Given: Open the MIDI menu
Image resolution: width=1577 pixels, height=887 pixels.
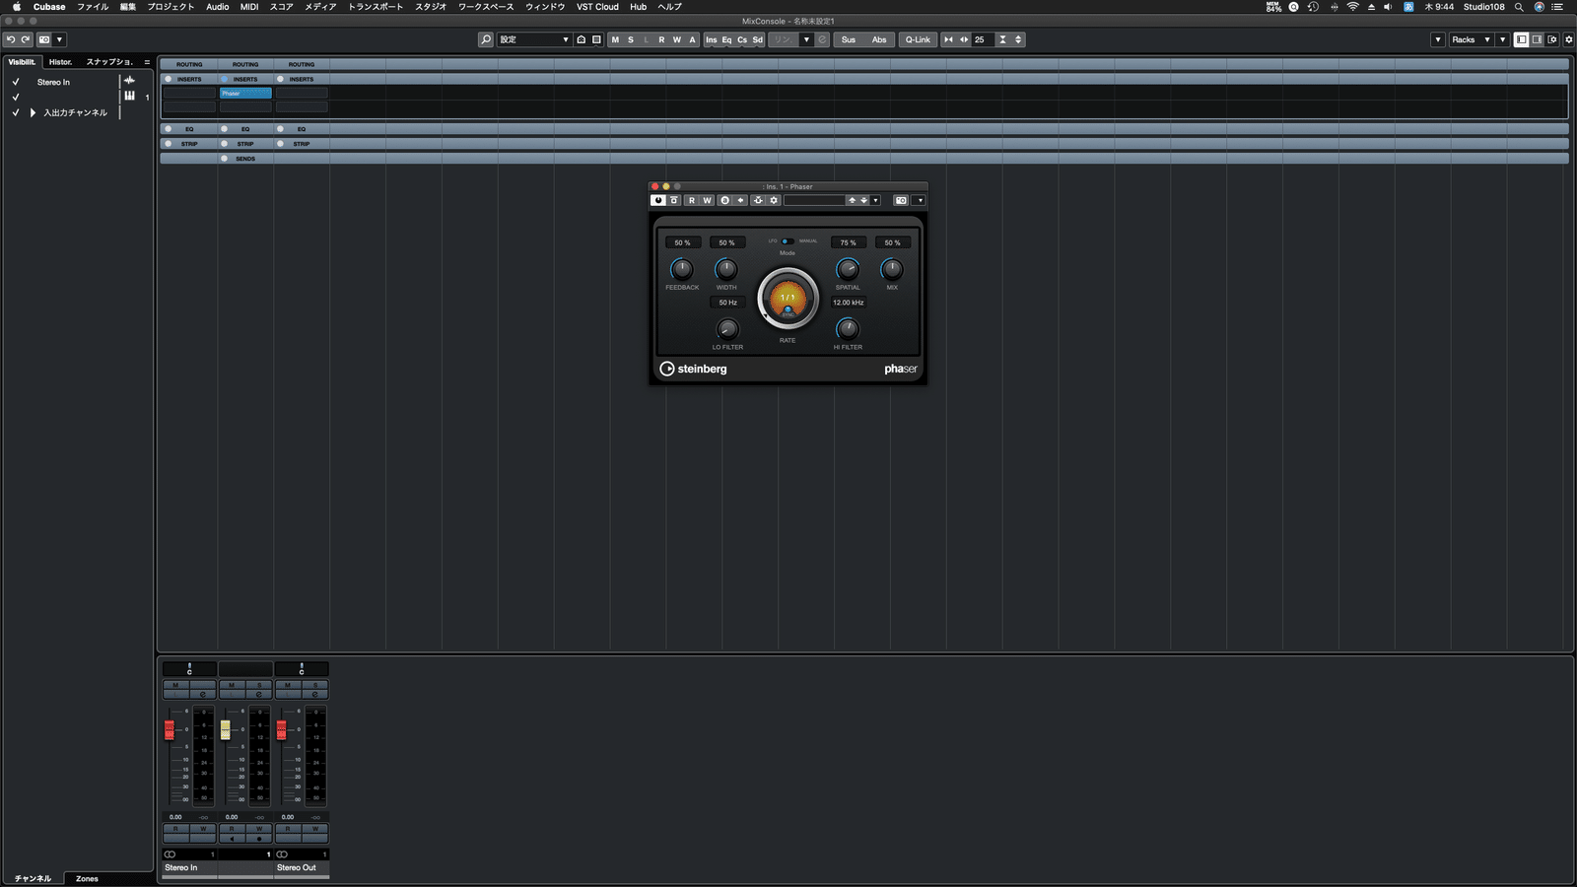Looking at the screenshot, I should click(x=249, y=7).
